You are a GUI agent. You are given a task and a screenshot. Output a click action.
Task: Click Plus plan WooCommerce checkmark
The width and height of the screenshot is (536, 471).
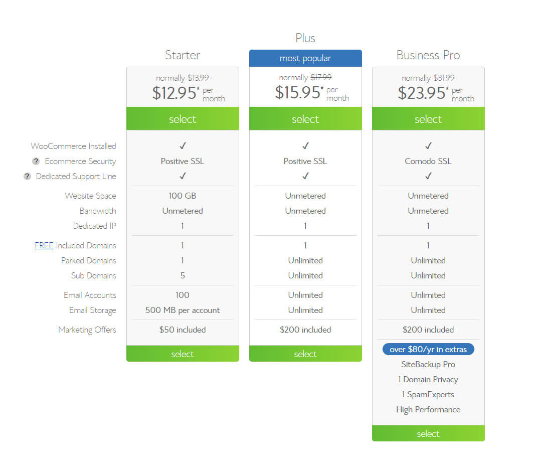305,145
